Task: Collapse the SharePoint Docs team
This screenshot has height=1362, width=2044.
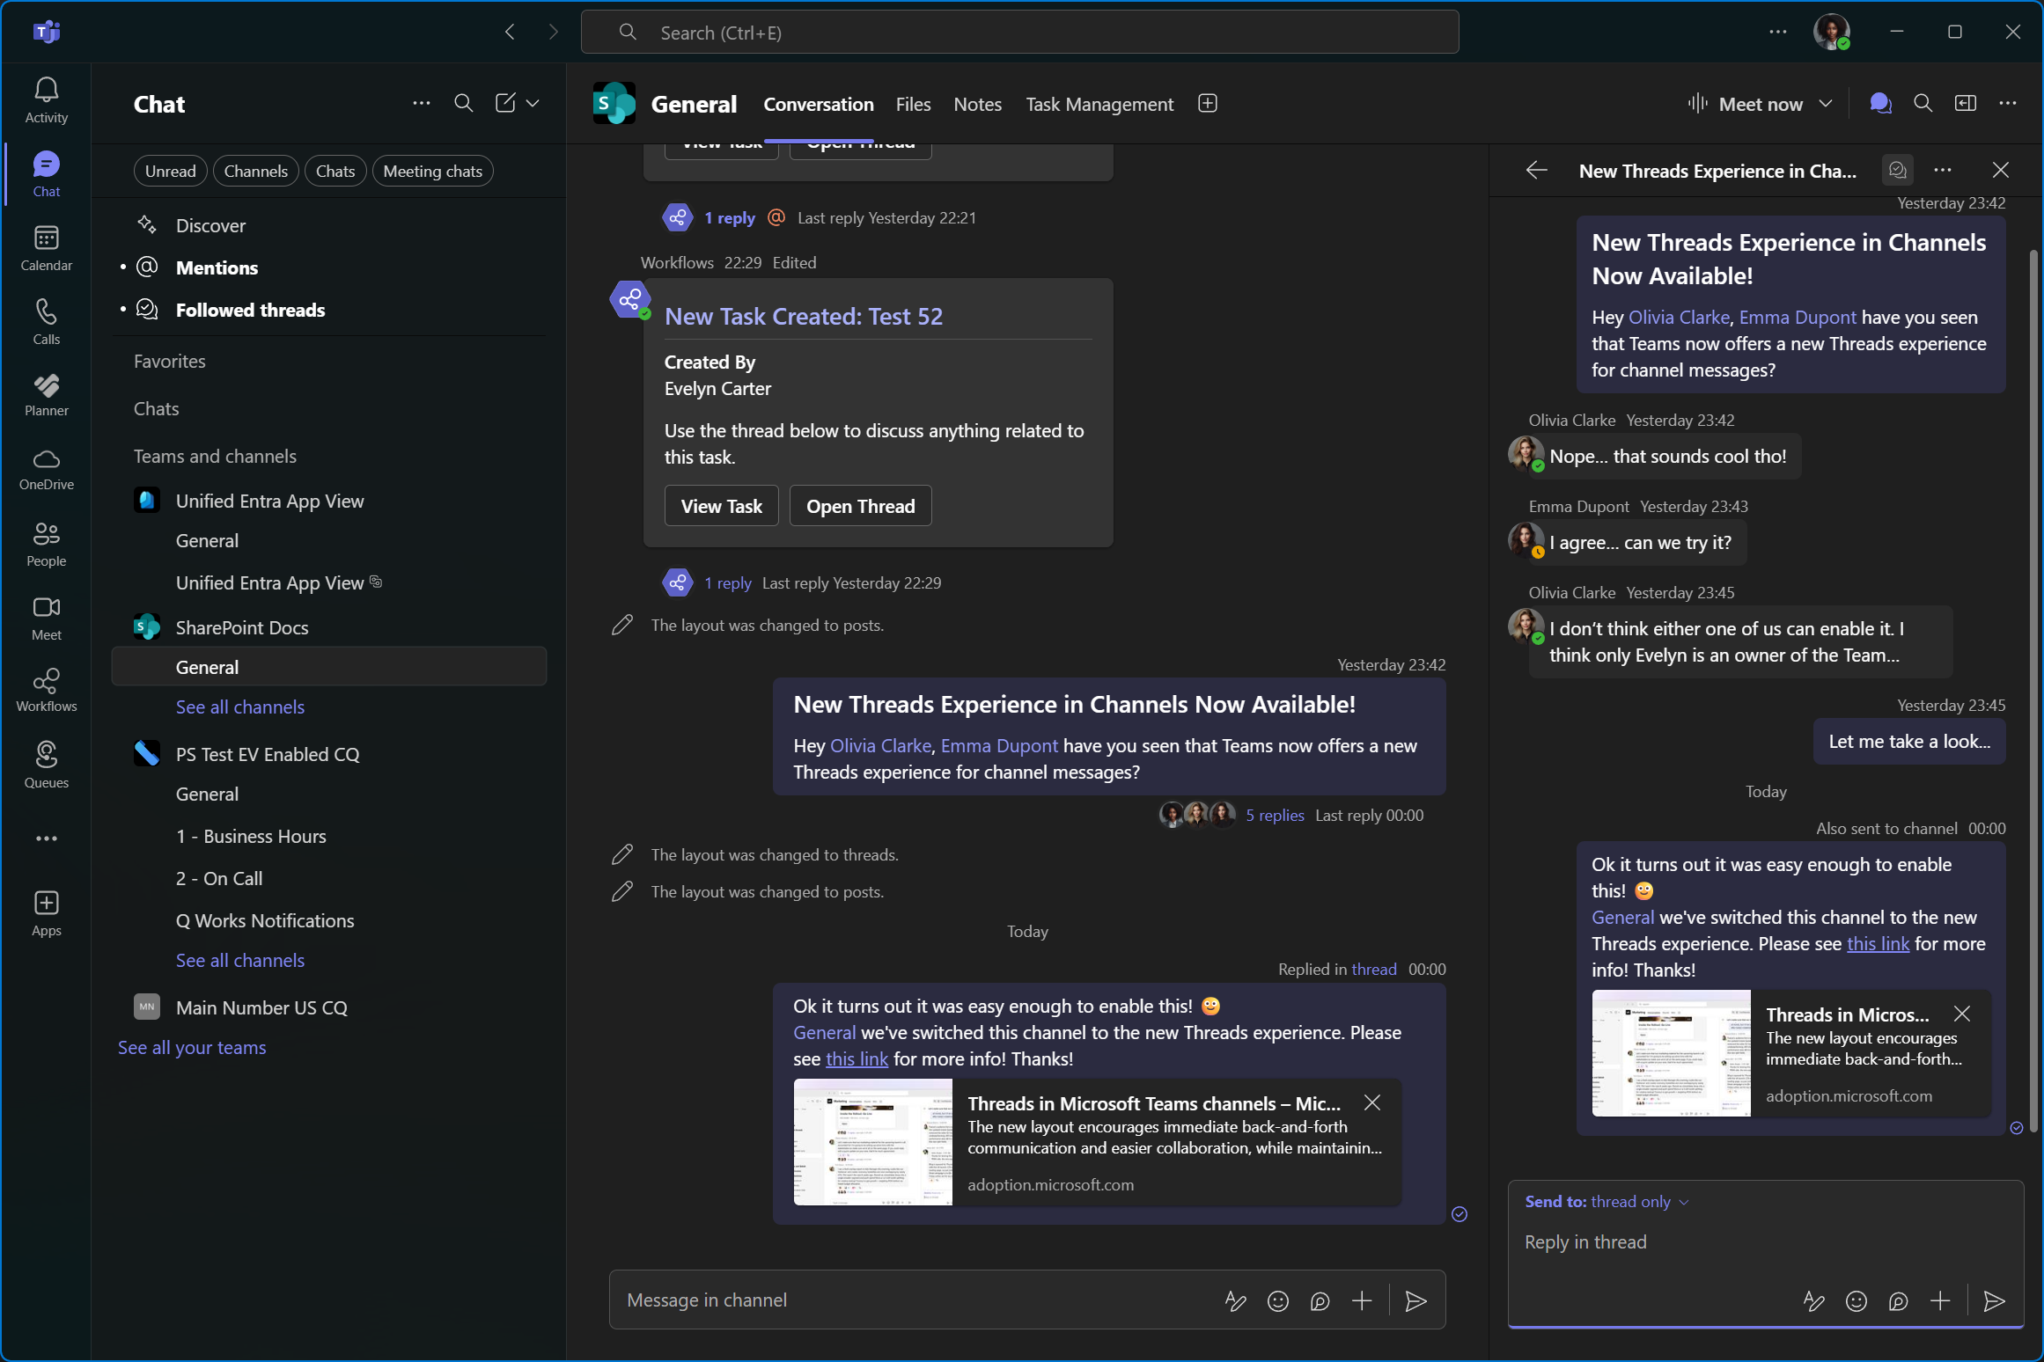Action: tap(241, 627)
